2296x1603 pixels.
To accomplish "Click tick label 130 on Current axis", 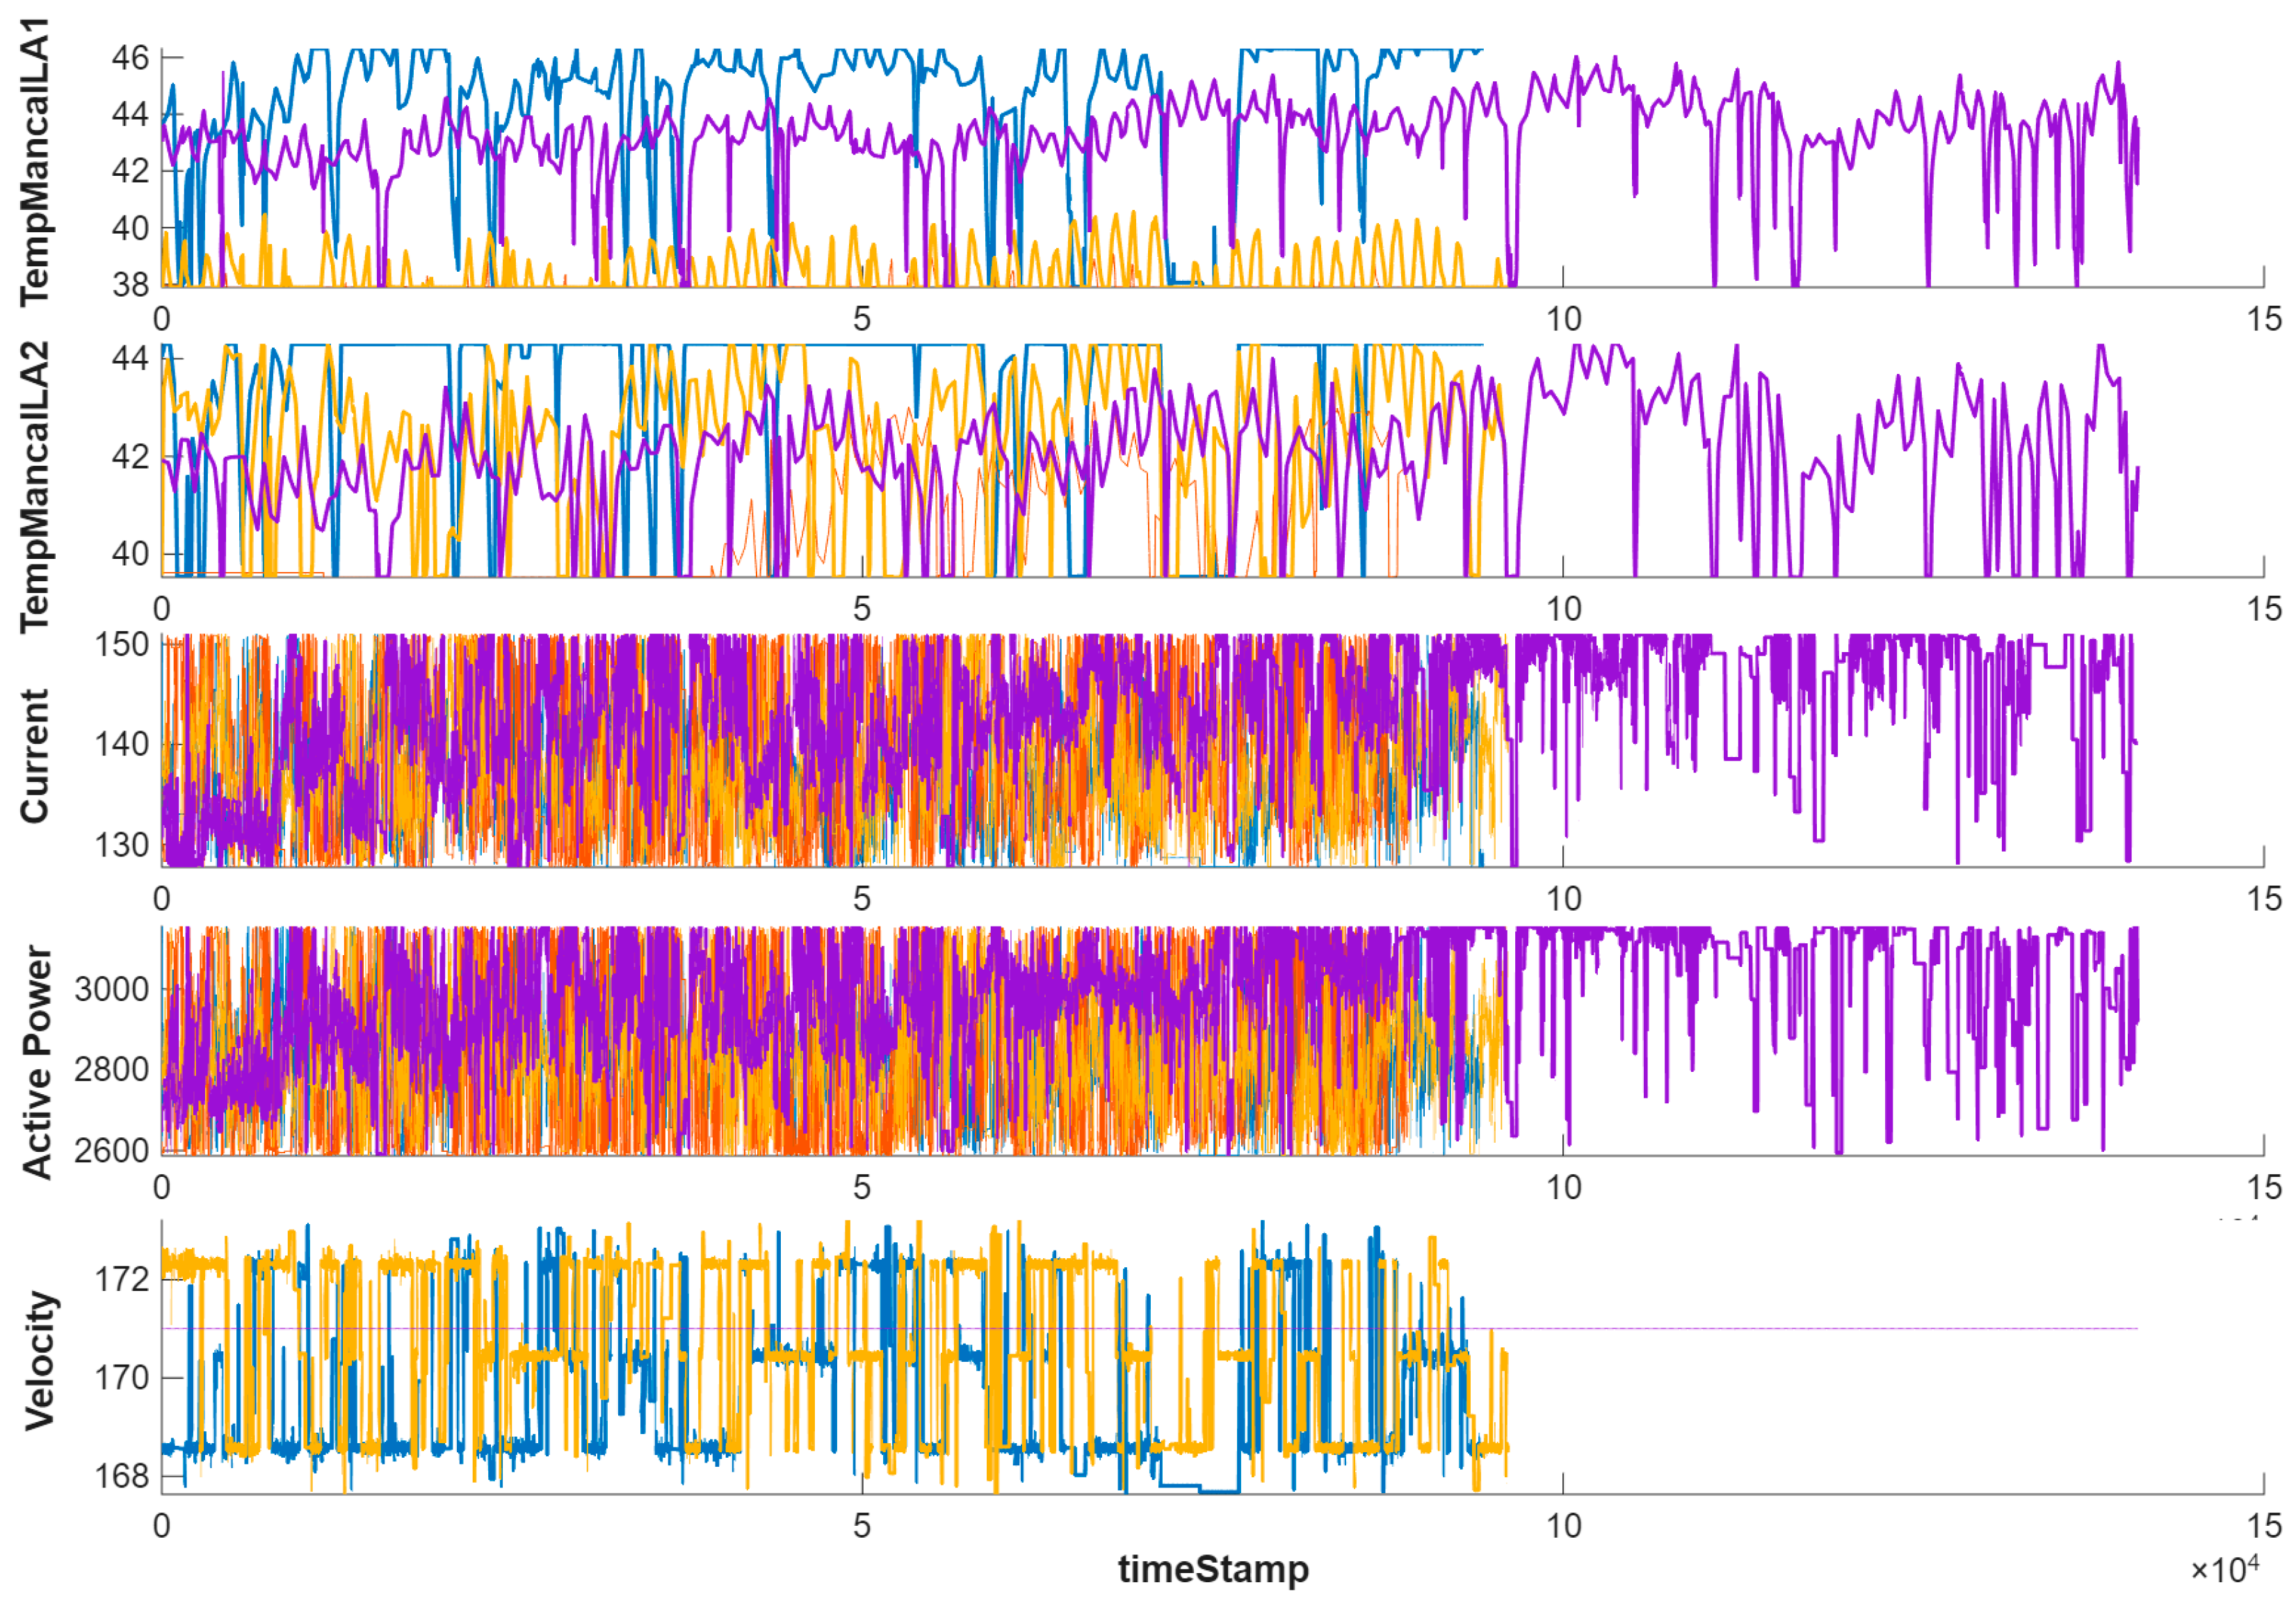I will [121, 845].
